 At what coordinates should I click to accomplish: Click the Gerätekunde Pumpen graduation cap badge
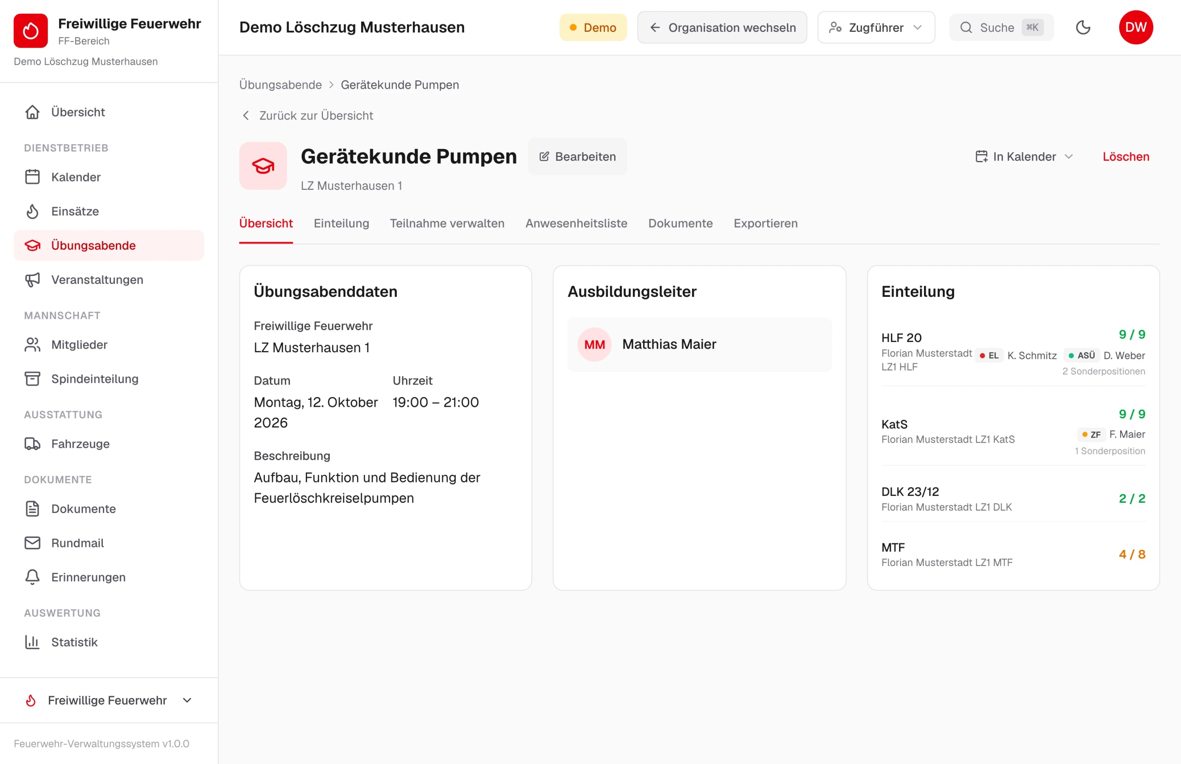(x=263, y=166)
